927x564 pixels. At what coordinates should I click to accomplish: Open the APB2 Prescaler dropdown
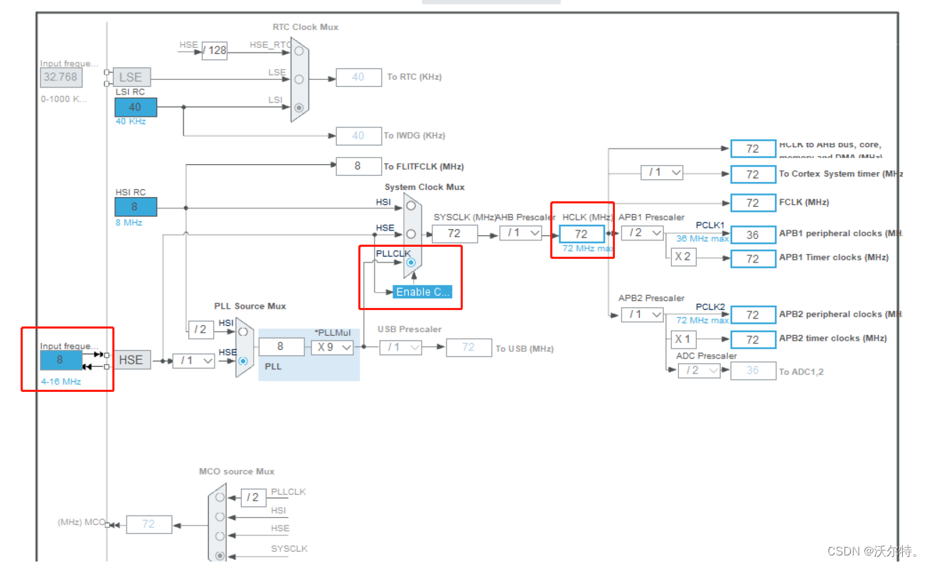642,314
